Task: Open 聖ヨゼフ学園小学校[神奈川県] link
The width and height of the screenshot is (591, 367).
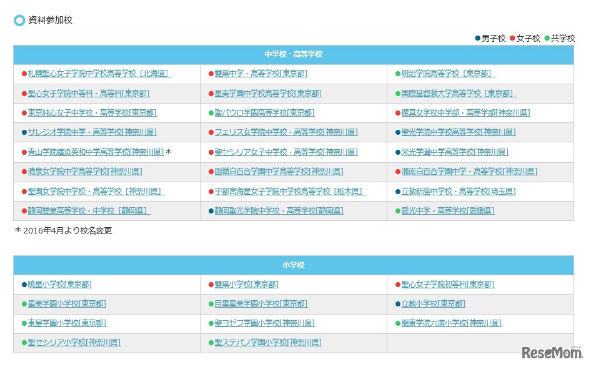Action: tap(265, 323)
